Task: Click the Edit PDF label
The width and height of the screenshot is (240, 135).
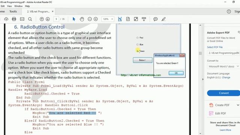Action: tap(220, 113)
